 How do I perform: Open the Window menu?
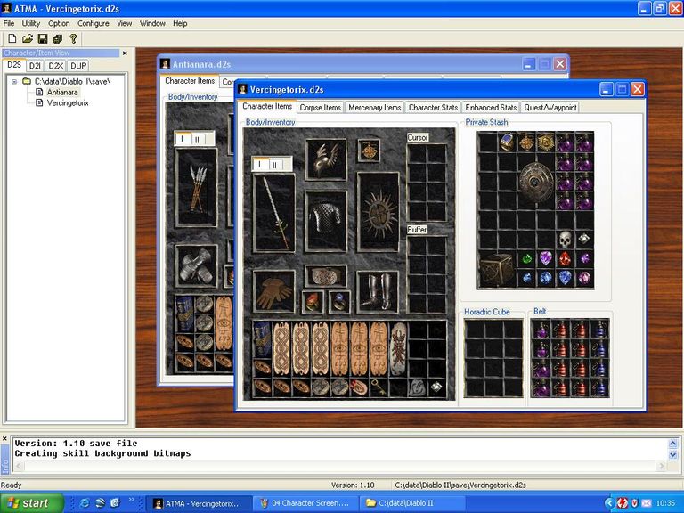tap(152, 23)
